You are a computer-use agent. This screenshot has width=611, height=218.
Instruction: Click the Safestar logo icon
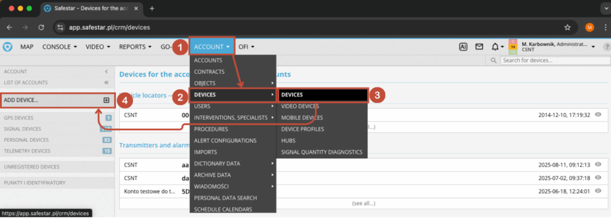pos(7,47)
